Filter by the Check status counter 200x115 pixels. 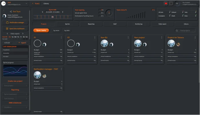click(177, 16)
